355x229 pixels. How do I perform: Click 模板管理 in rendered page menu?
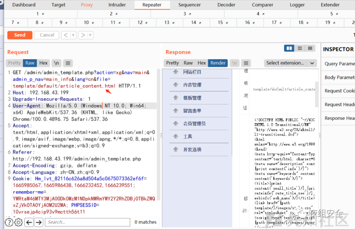point(192,98)
